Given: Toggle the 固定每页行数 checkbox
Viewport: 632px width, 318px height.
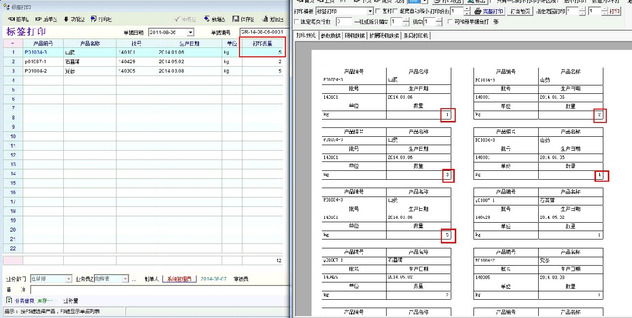Looking at the screenshot, I should (297, 22).
